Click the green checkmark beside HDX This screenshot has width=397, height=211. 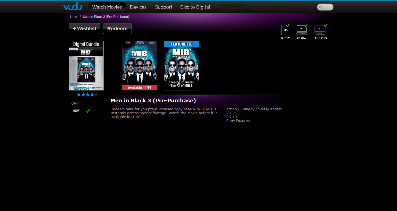(88, 111)
